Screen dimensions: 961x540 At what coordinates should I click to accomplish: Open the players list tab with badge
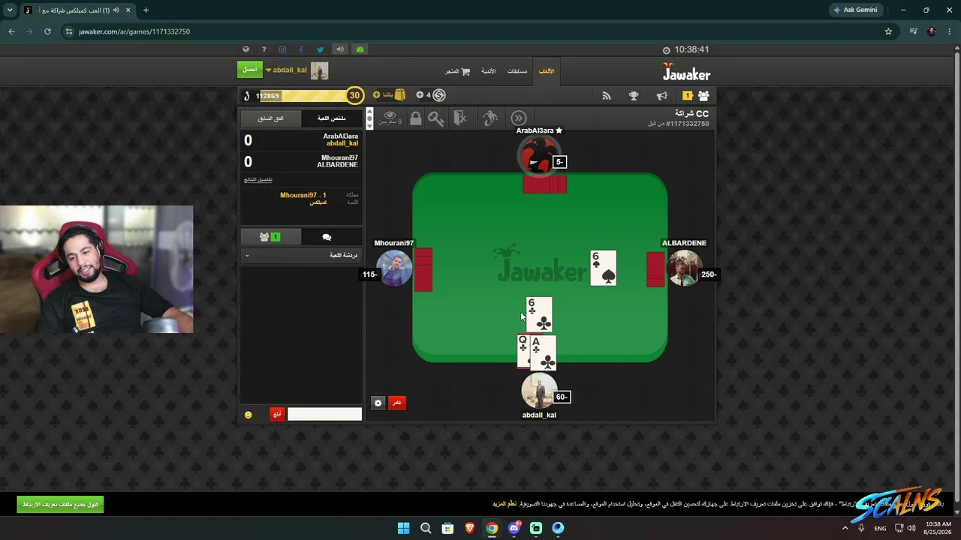click(270, 237)
